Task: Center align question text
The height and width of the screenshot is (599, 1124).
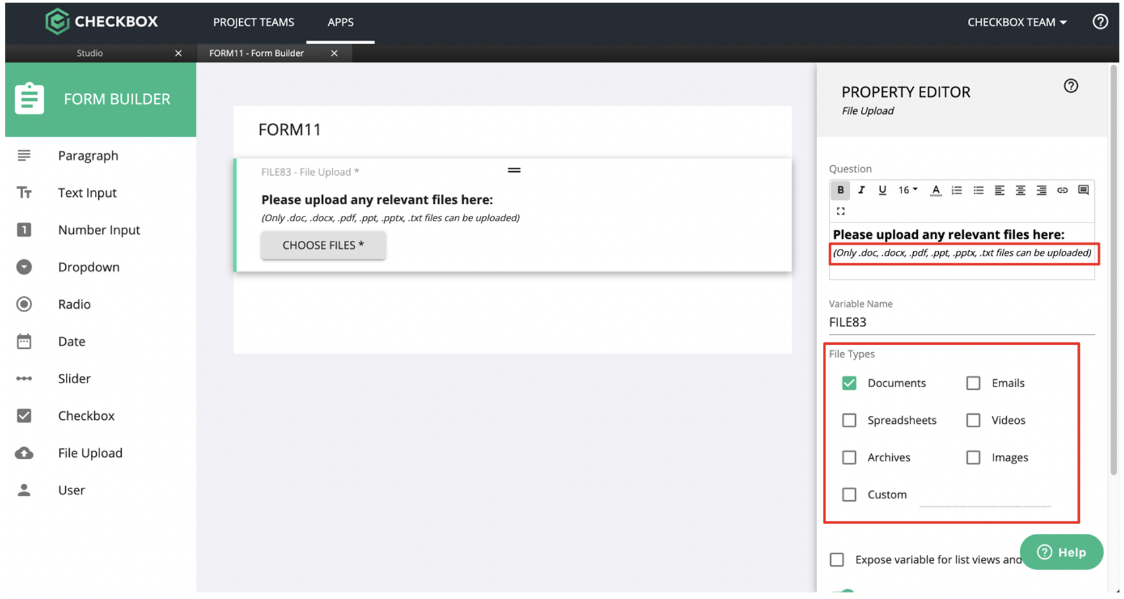Action: point(1021,190)
